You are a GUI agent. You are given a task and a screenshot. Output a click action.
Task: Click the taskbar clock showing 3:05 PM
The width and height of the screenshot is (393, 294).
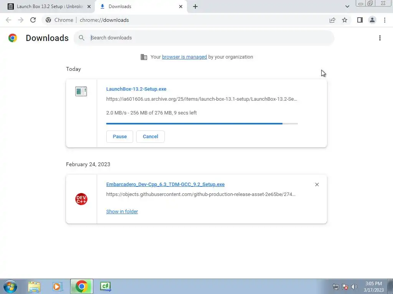pyautogui.click(x=373, y=287)
